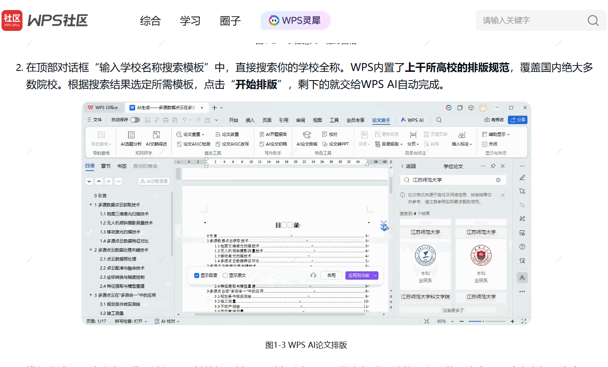
Task: Click the zoom slider in the status bar
Action: point(487,321)
